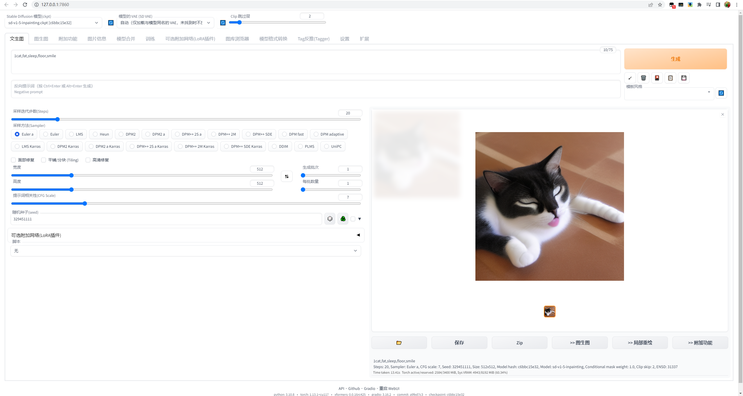Click the trash clear prompt icon
The image size is (743, 396).
click(643, 78)
